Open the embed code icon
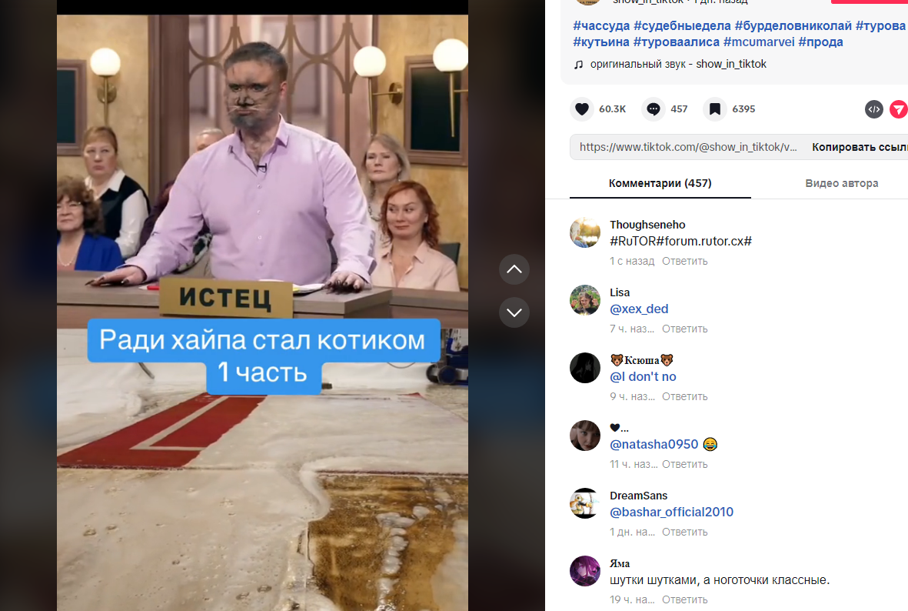 [874, 109]
